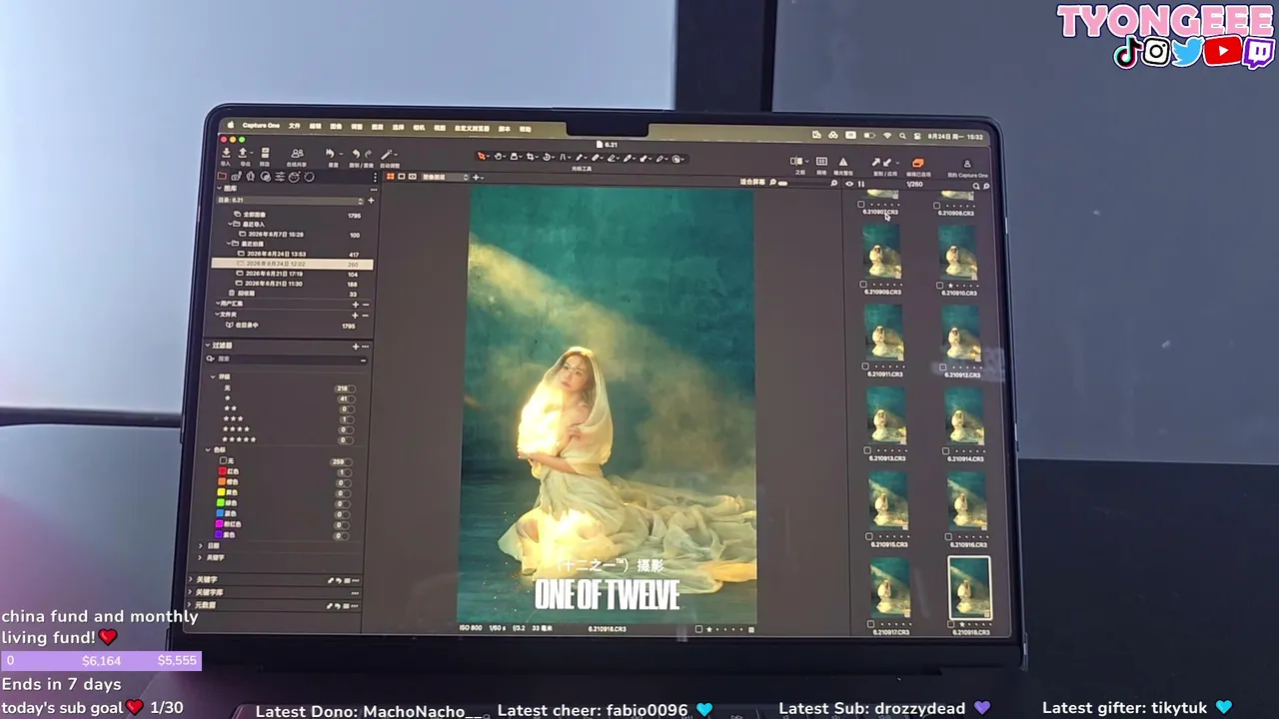Collapse the rating filter group
Image resolution: width=1279 pixels, height=719 pixels.
[x=213, y=377]
